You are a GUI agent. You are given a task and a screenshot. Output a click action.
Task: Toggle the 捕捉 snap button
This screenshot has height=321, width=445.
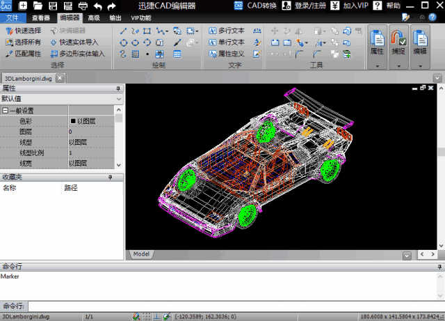398,47
